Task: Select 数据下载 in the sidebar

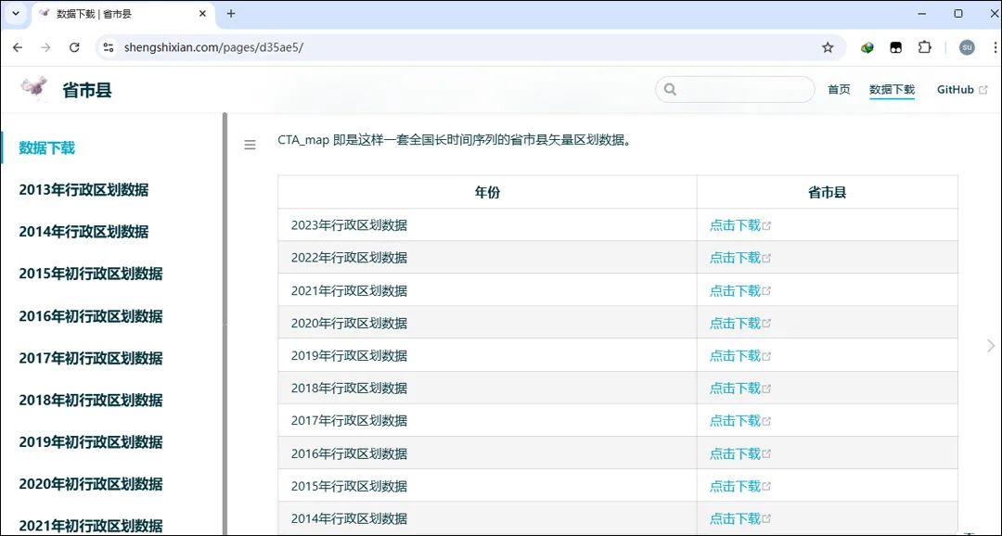Action: (46, 147)
